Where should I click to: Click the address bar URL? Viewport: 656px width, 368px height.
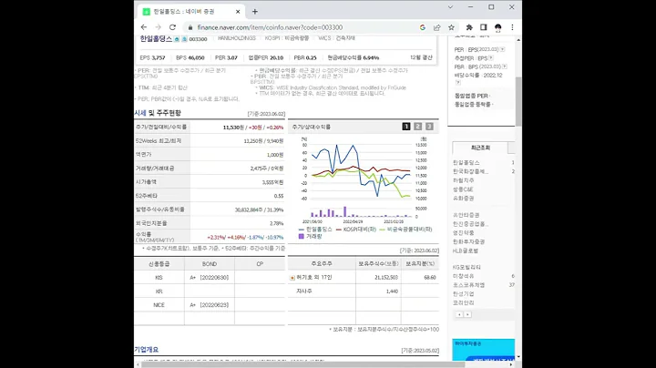coord(270,27)
